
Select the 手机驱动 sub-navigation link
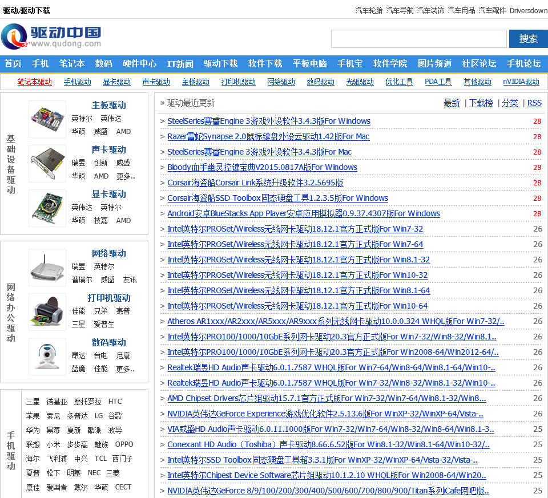tap(78, 82)
